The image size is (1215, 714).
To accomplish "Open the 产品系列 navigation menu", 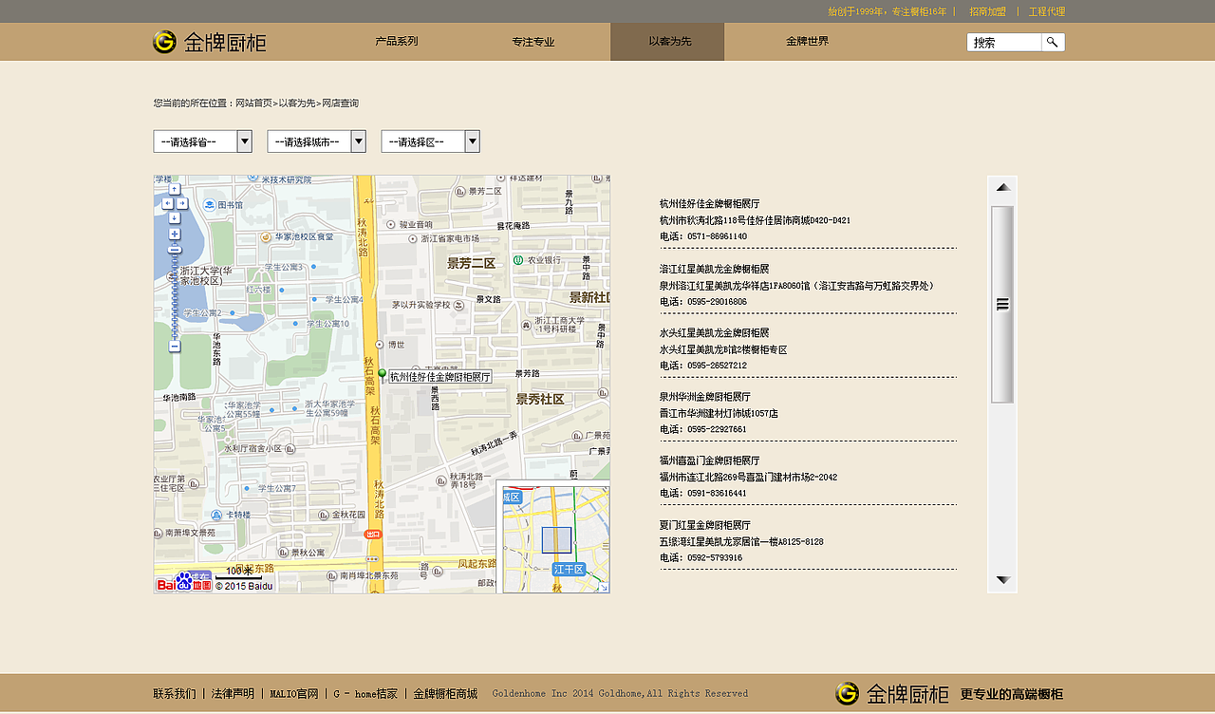I will pyautogui.click(x=397, y=42).
